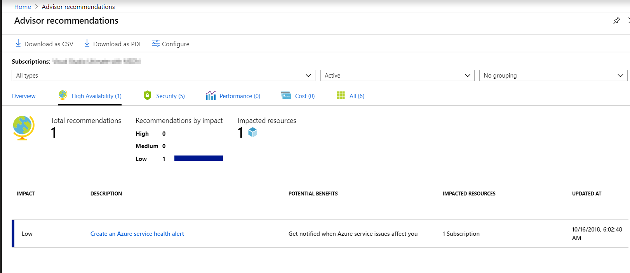Screen dimensions: 630x273
Task: Click the DESCRIPTION column header
Action: [106, 194]
